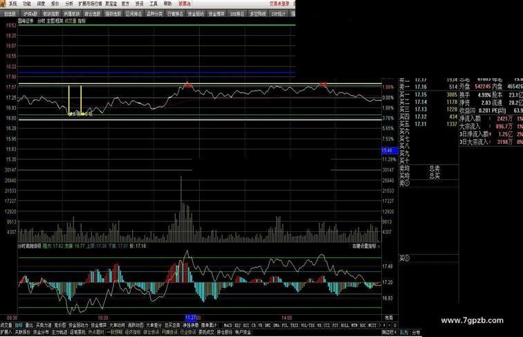Select the RSI indicator button
The width and height of the screenshot is (523, 337).
246,325
